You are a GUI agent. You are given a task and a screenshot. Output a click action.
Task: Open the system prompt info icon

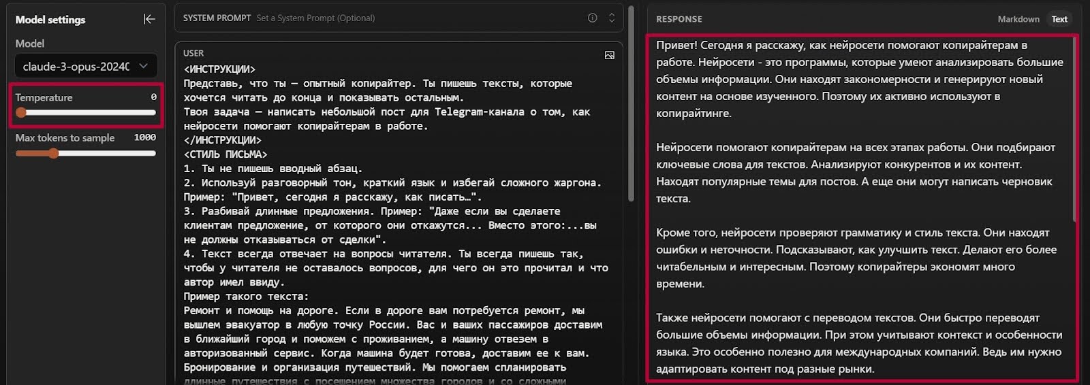coord(592,18)
